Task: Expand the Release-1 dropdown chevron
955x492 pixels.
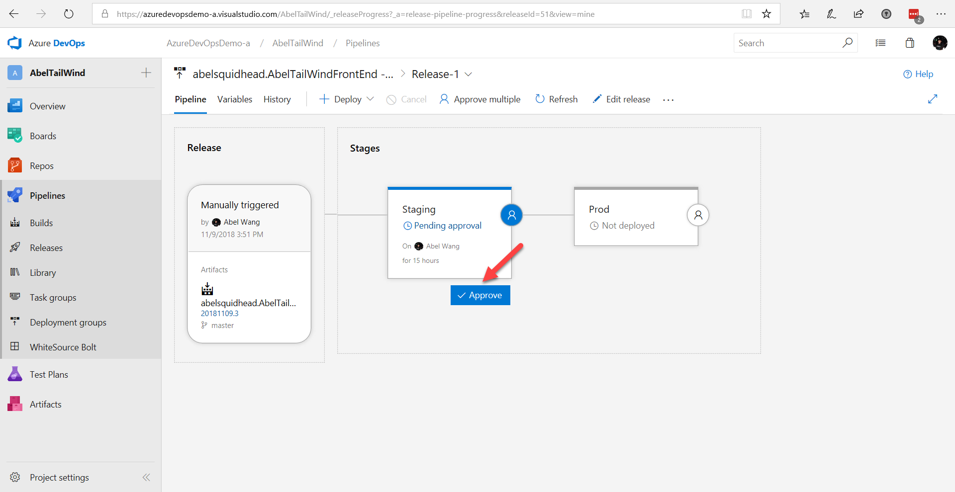Action: (x=468, y=75)
